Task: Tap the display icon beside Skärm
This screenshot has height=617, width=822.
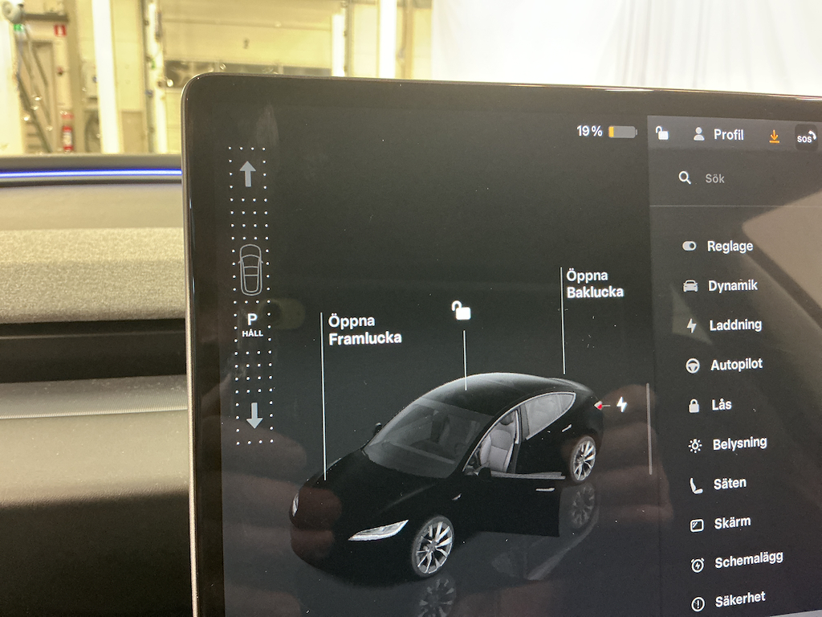Action: tap(697, 525)
